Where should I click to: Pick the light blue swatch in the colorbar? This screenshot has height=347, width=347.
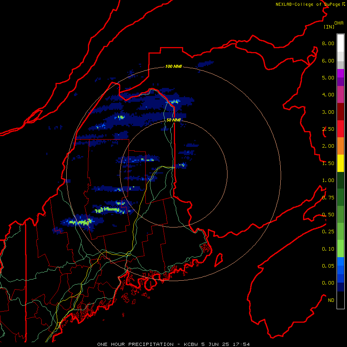(340, 261)
